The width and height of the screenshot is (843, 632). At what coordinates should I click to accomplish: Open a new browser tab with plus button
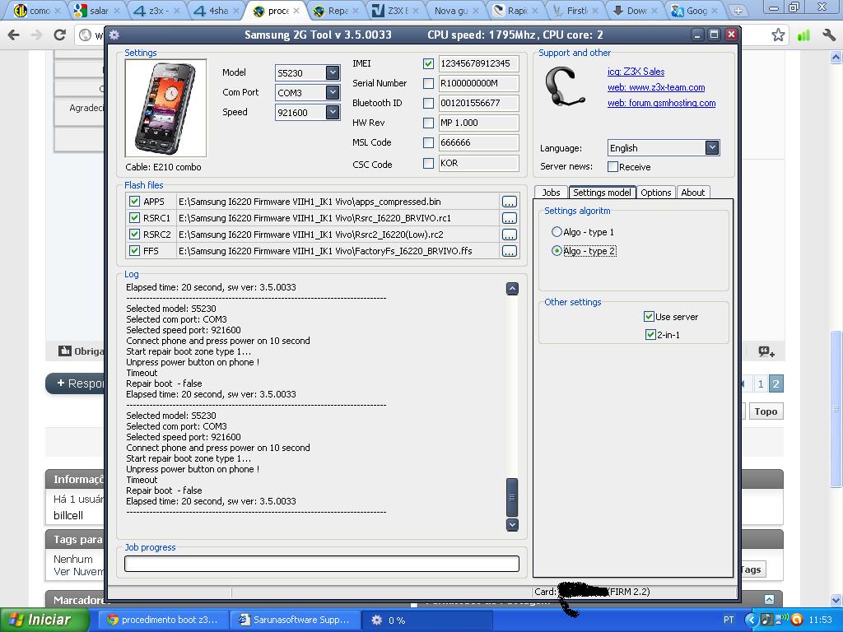click(738, 10)
